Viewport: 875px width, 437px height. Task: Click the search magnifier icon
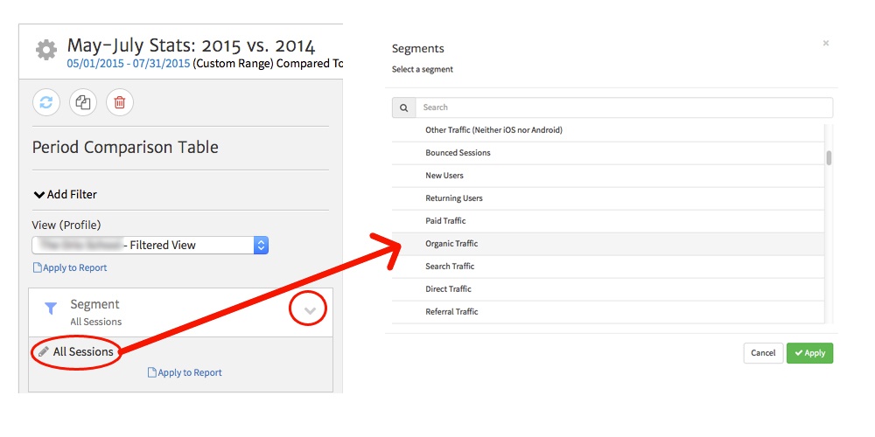403,108
